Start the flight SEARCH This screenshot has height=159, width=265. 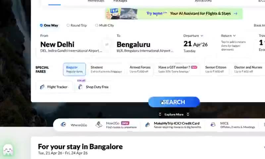coord(174,102)
